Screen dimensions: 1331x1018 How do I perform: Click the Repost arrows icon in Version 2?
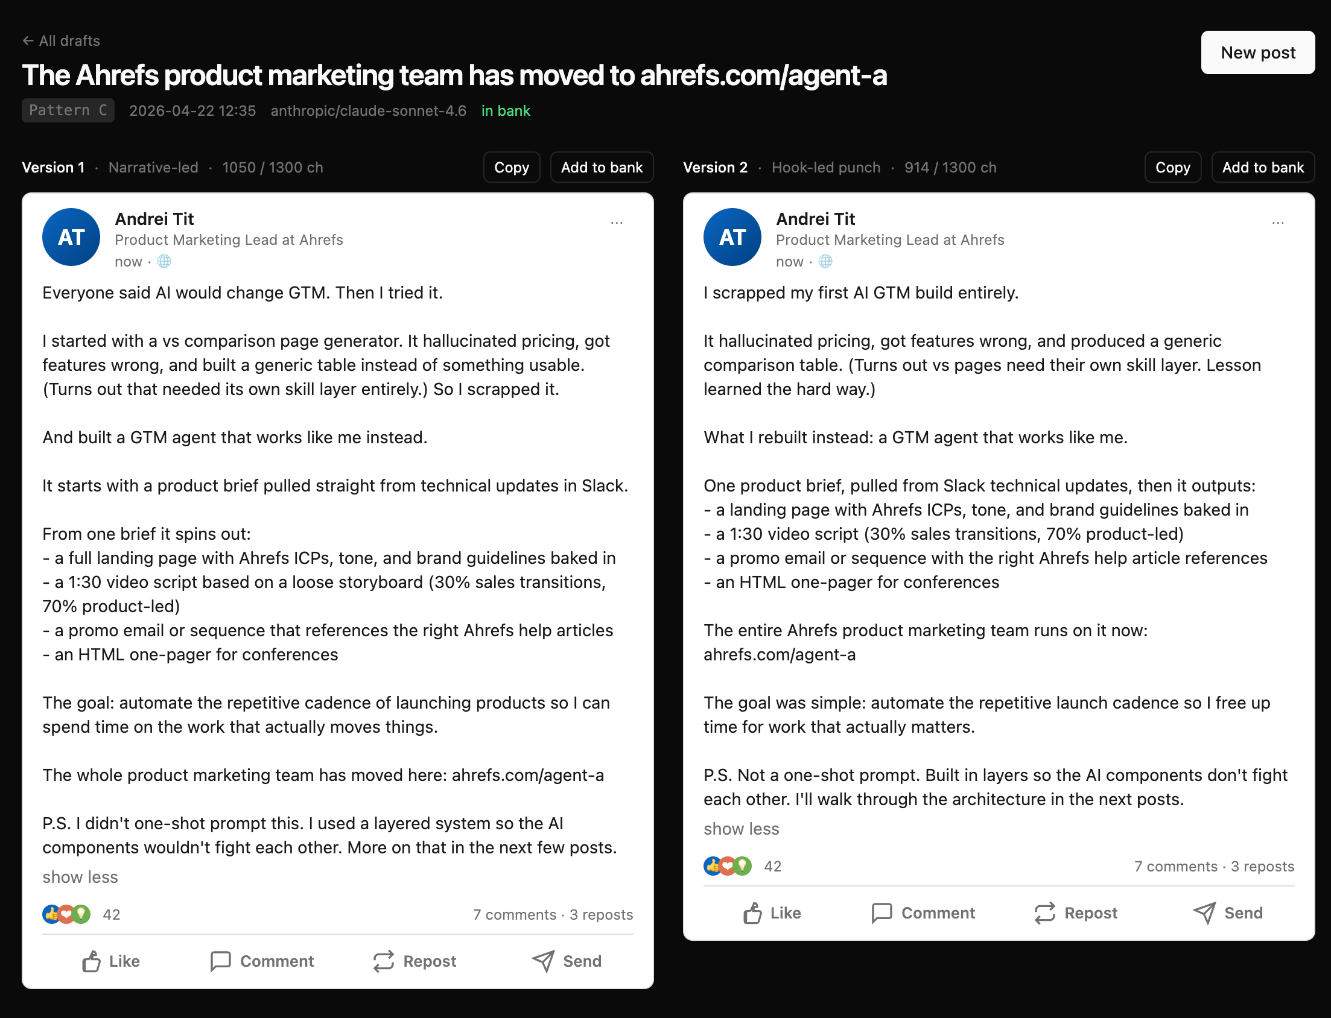1045,913
